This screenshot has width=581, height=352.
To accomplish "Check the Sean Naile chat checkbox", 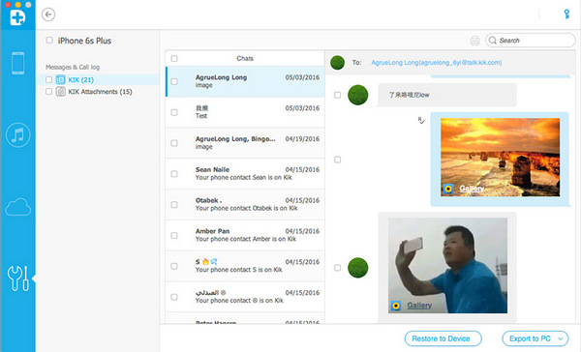I will click(x=174, y=174).
